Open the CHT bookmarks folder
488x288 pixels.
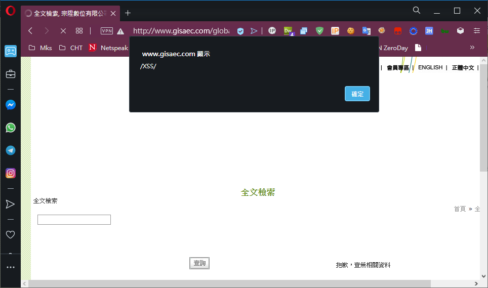click(71, 48)
